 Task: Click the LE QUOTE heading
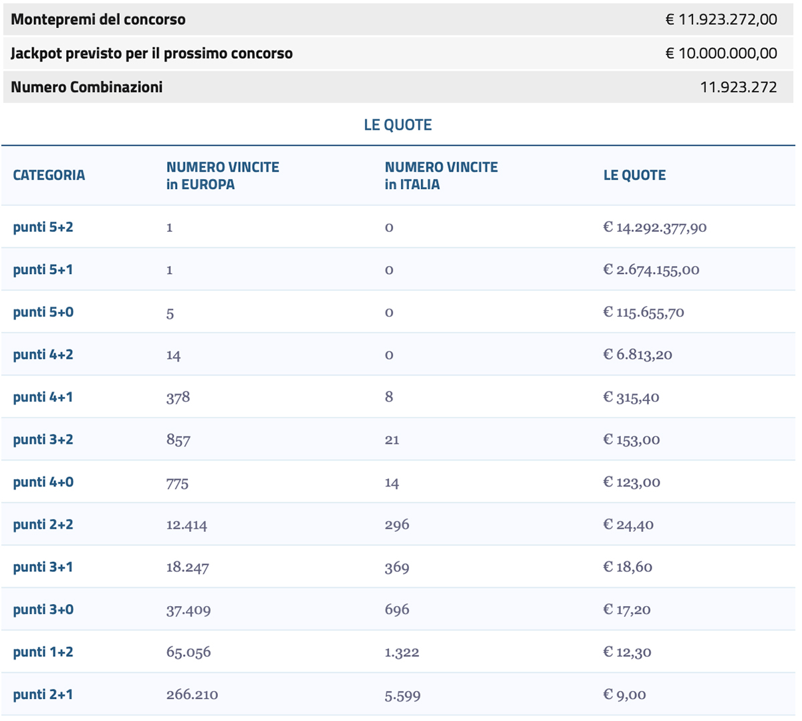pos(398,124)
